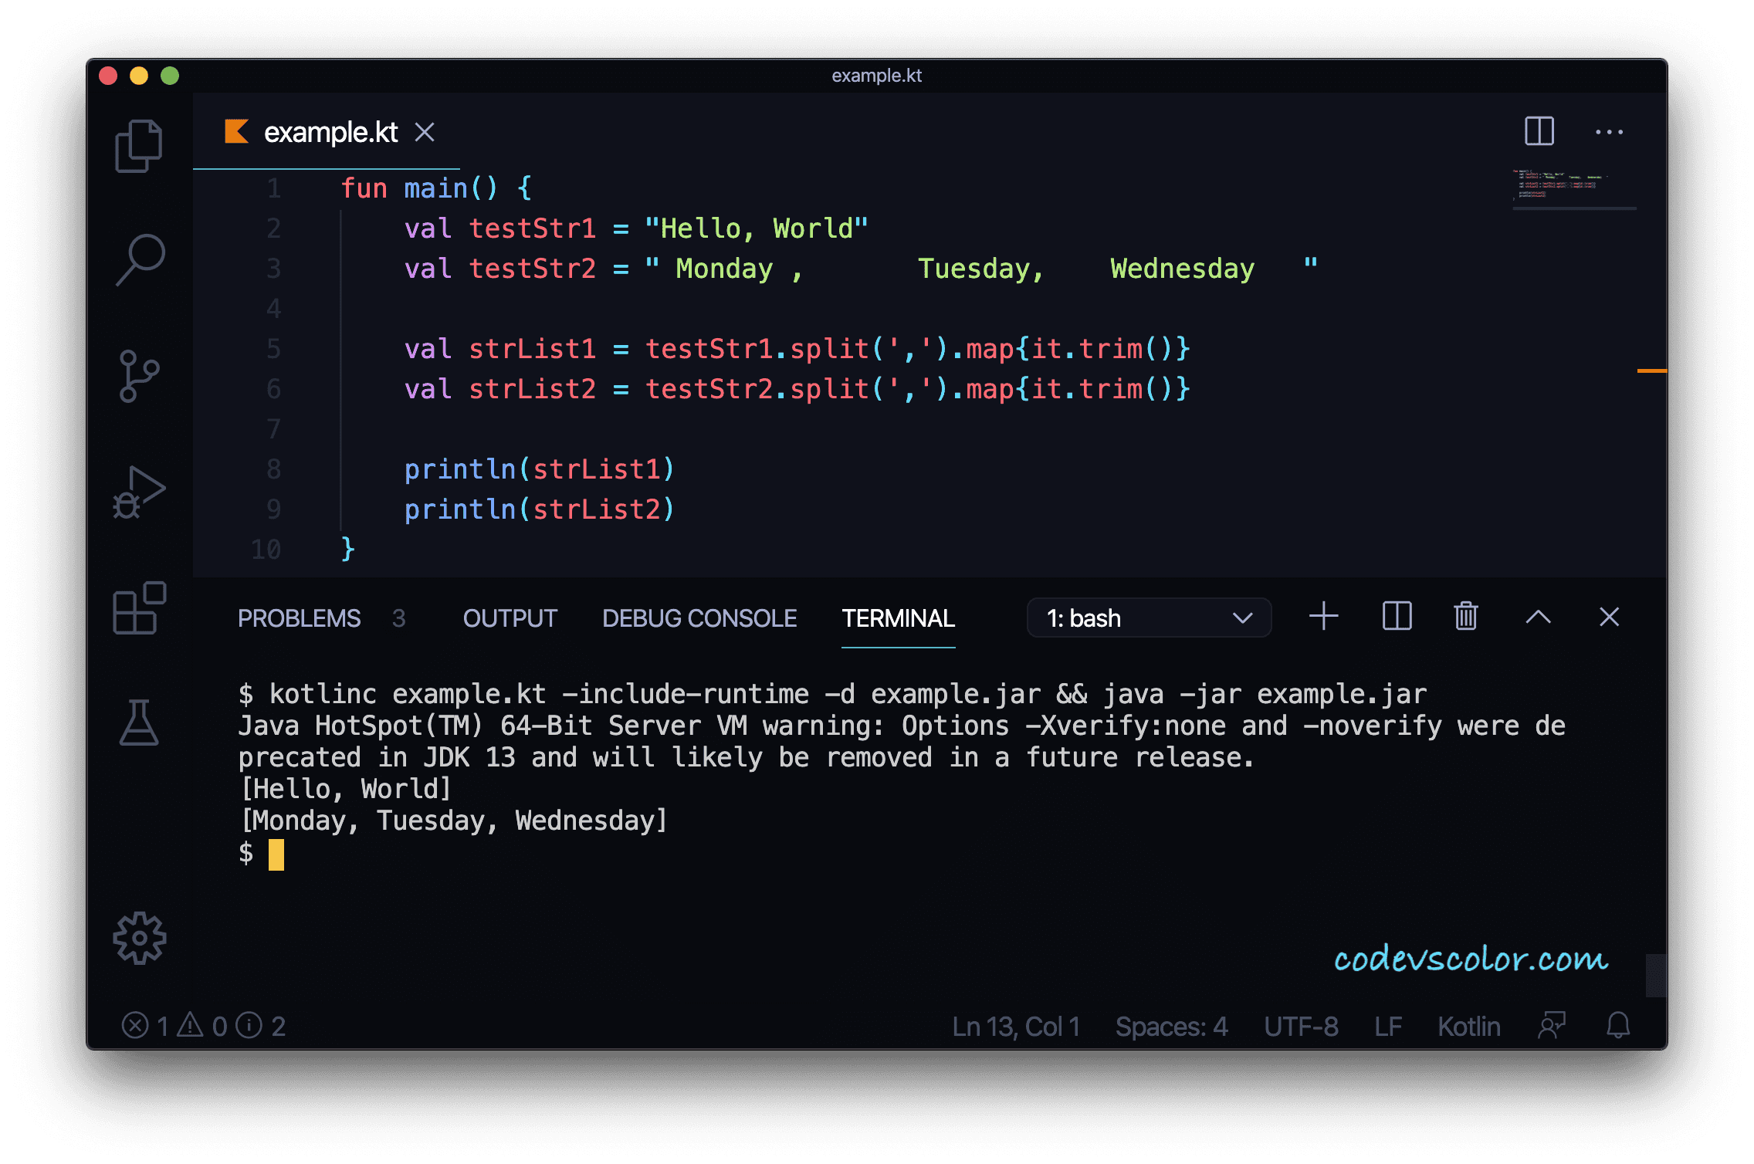The height and width of the screenshot is (1164, 1754).
Task: Open the Extensions view
Action: pos(139,608)
